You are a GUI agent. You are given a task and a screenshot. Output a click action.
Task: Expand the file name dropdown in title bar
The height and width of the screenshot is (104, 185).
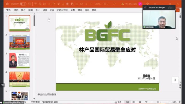pos(107,4)
